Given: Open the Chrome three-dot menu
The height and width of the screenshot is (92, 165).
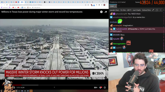Looking at the screenshot, I should (107, 5).
